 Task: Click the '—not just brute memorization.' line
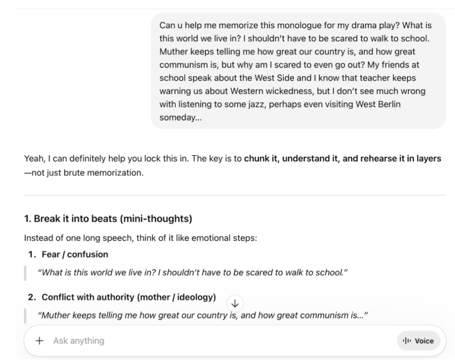pyautogui.click(x=84, y=173)
